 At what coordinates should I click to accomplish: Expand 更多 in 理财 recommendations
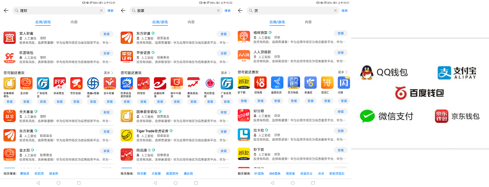[x=108, y=73]
